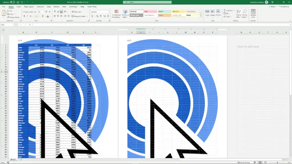The width and height of the screenshot is (292, 164).
Task: Switch to the Review tab
Action: click(56, 7)
